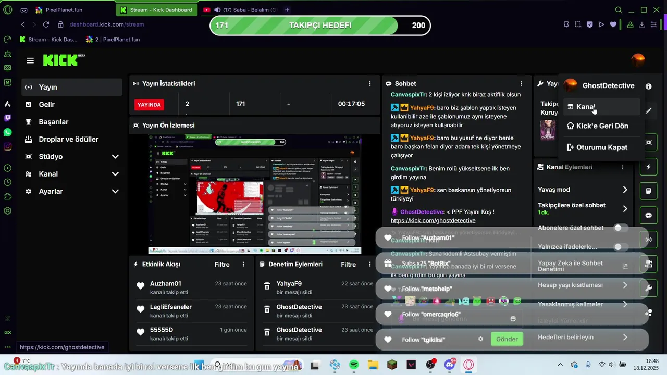
Task: Open Takipçilere özel sohbet chevron
Action: [625, 209]
